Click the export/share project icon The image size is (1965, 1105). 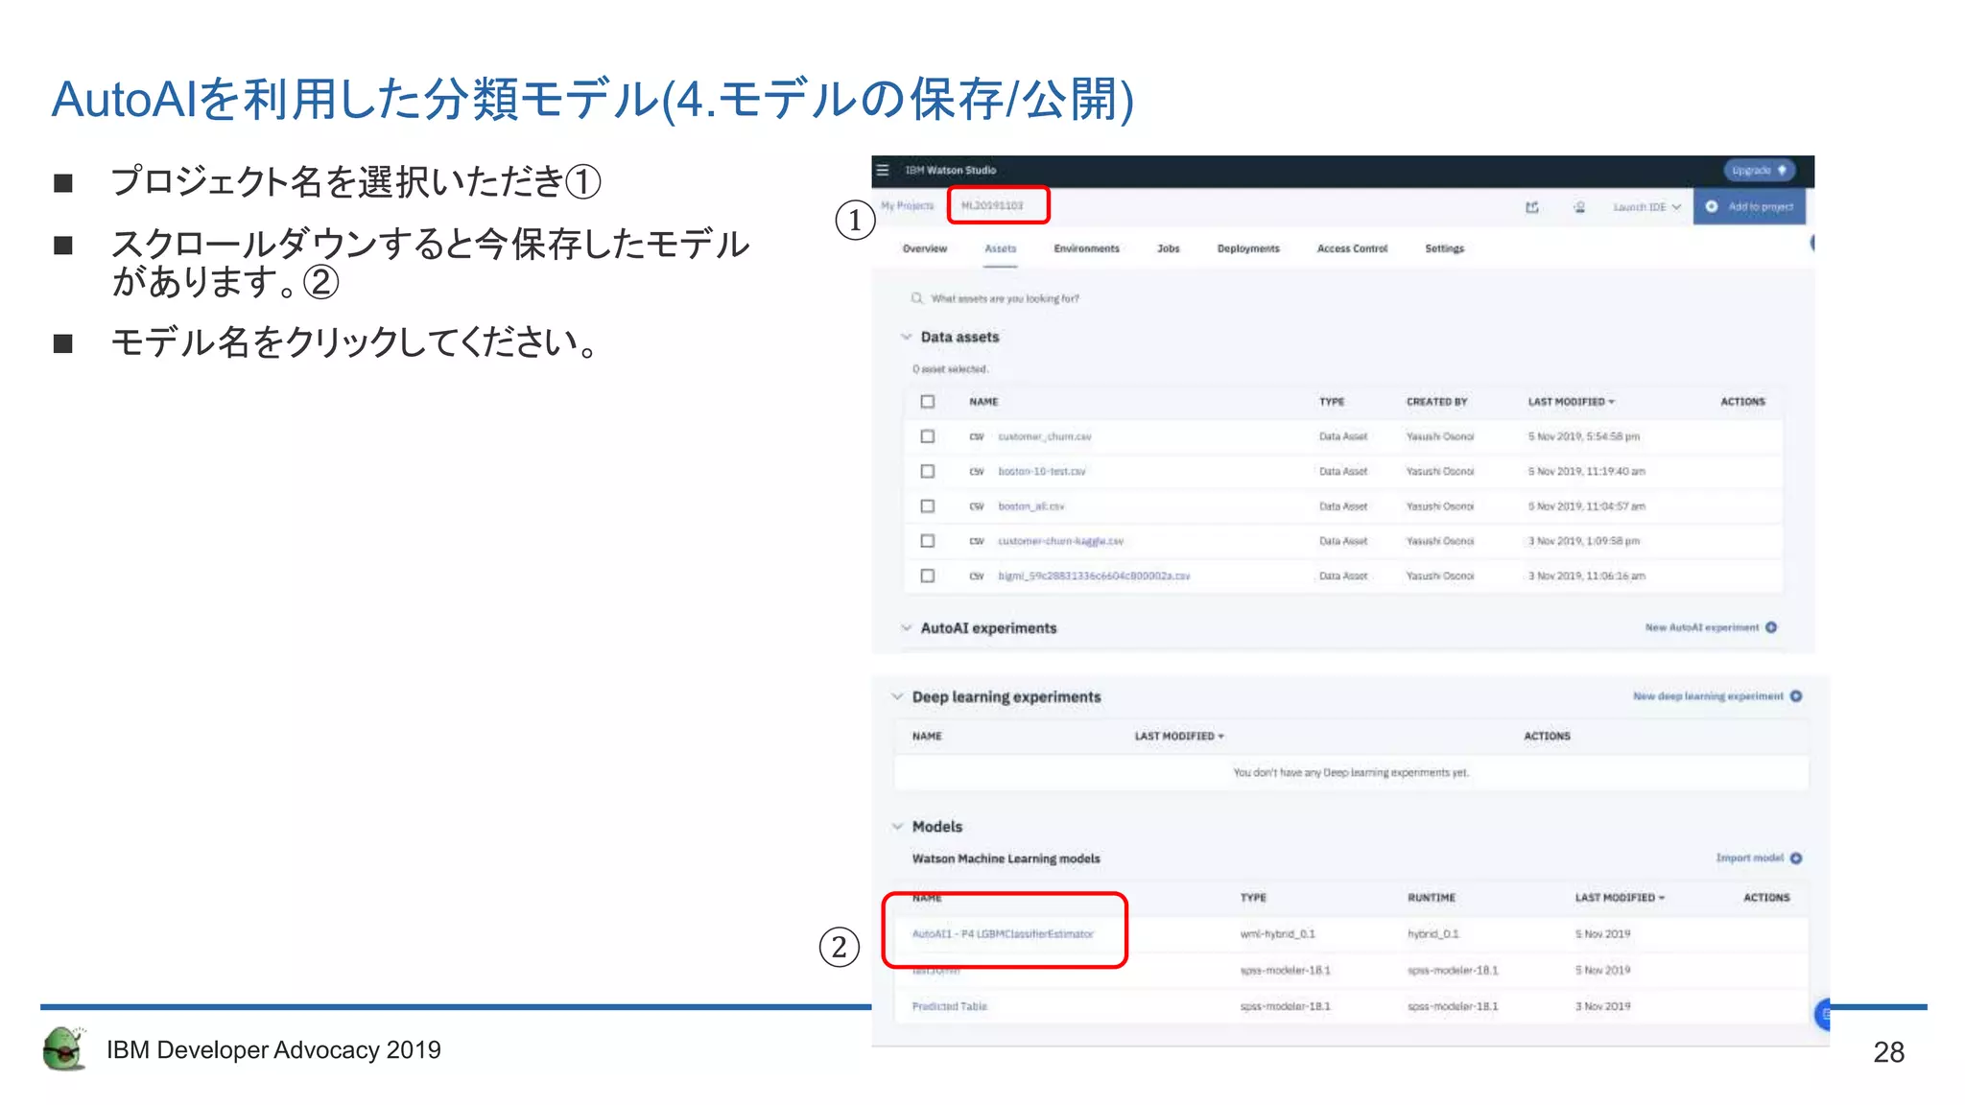(x=1531, y=207)
